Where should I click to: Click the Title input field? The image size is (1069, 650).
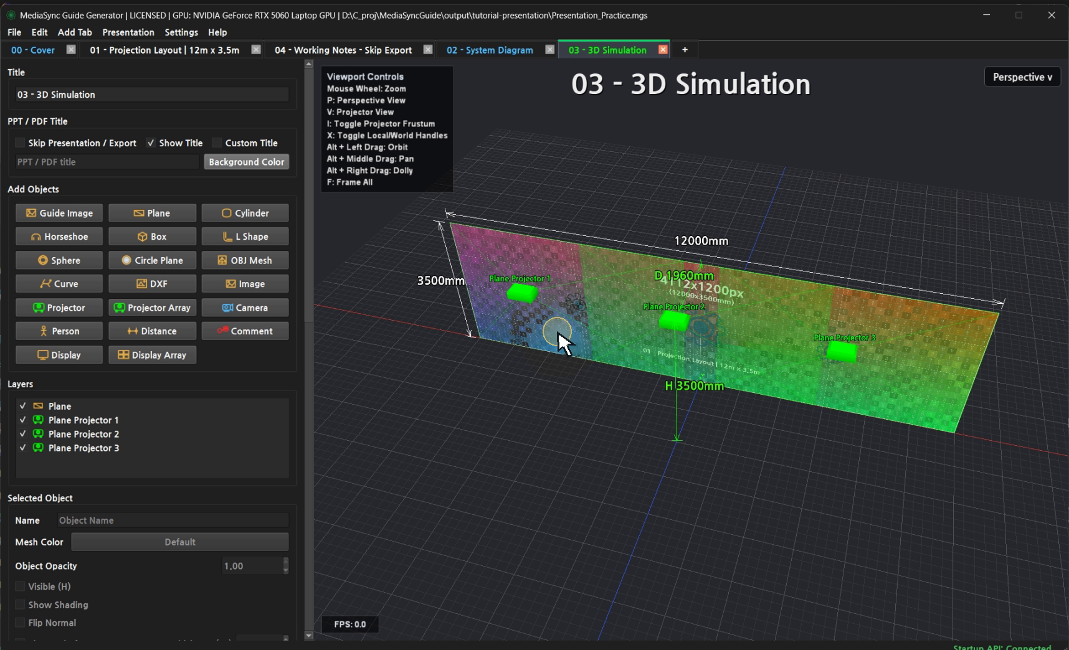point(152,95)
